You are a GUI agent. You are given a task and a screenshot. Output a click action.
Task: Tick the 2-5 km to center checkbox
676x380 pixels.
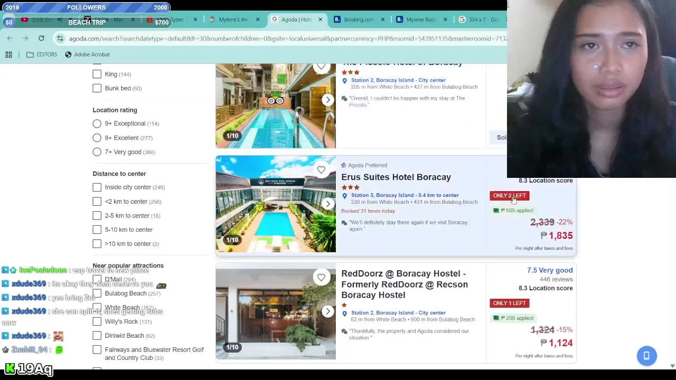pyautogui.click(x=97, y=215)
